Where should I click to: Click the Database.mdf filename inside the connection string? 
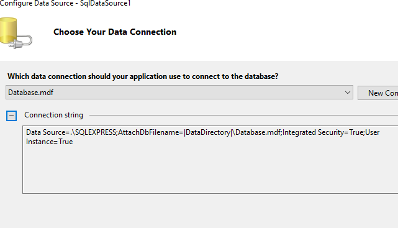pyautogui.click(x=258, y=132)
